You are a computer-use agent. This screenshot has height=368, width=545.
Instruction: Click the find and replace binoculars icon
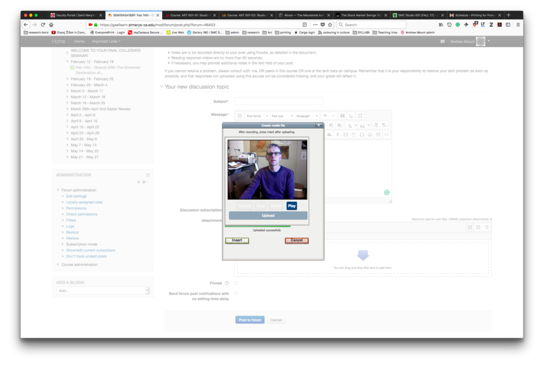[342, 116]
